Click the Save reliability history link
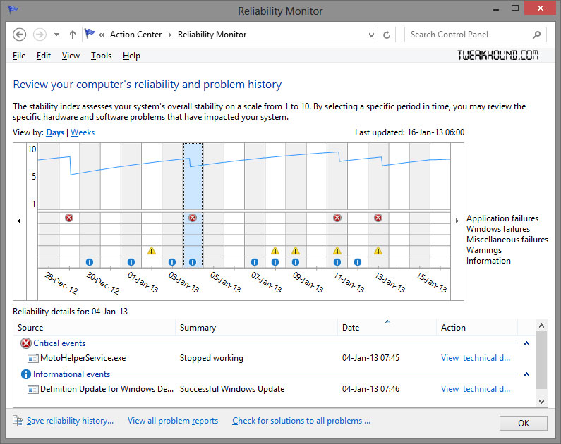561x444 pixels. (70, 421)
